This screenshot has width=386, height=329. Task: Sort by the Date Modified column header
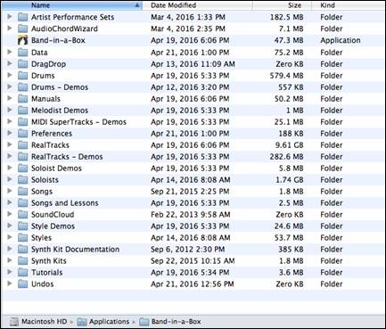pyautogui.click(x=198, y=5)
